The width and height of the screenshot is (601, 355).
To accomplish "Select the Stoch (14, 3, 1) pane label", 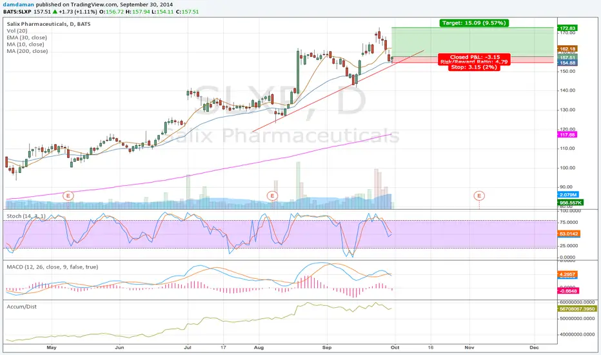I will point(26,216).
